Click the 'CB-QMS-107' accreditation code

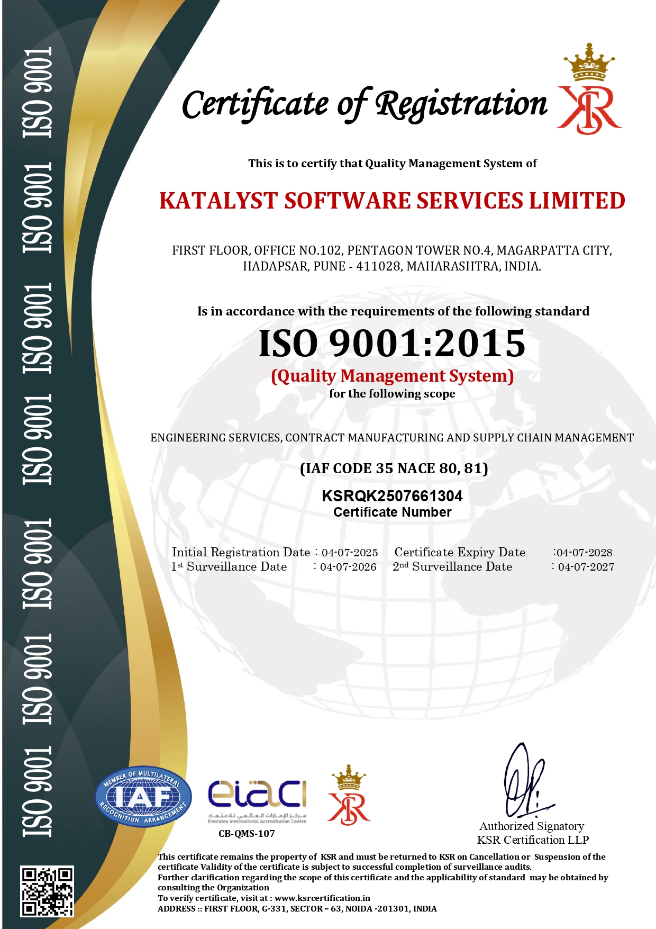point(247,834)
